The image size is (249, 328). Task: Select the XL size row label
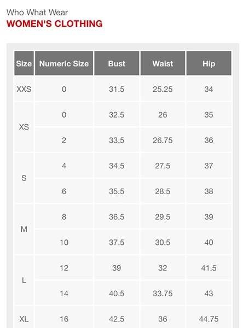[24, 319]
